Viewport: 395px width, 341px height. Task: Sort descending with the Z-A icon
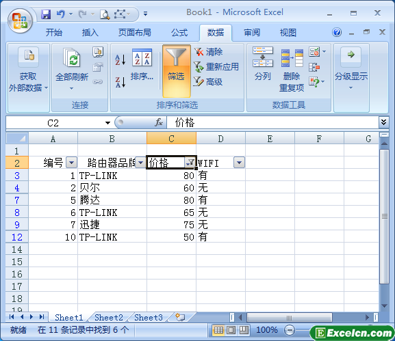tap(120, 82)
